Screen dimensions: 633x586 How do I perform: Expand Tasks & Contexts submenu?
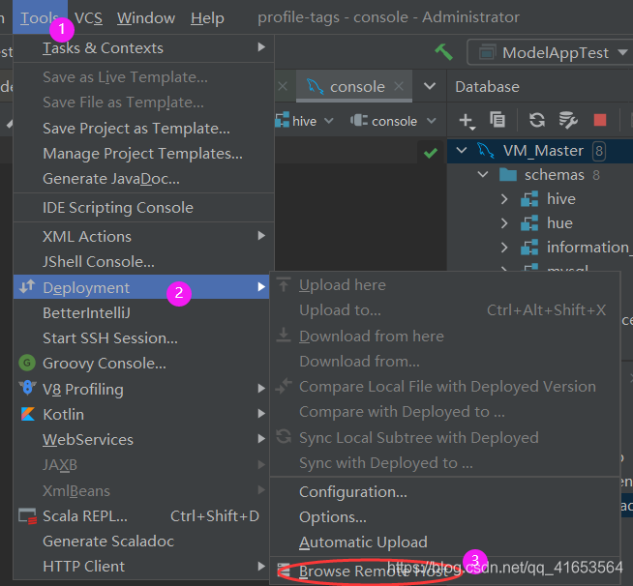click(143, 48)
